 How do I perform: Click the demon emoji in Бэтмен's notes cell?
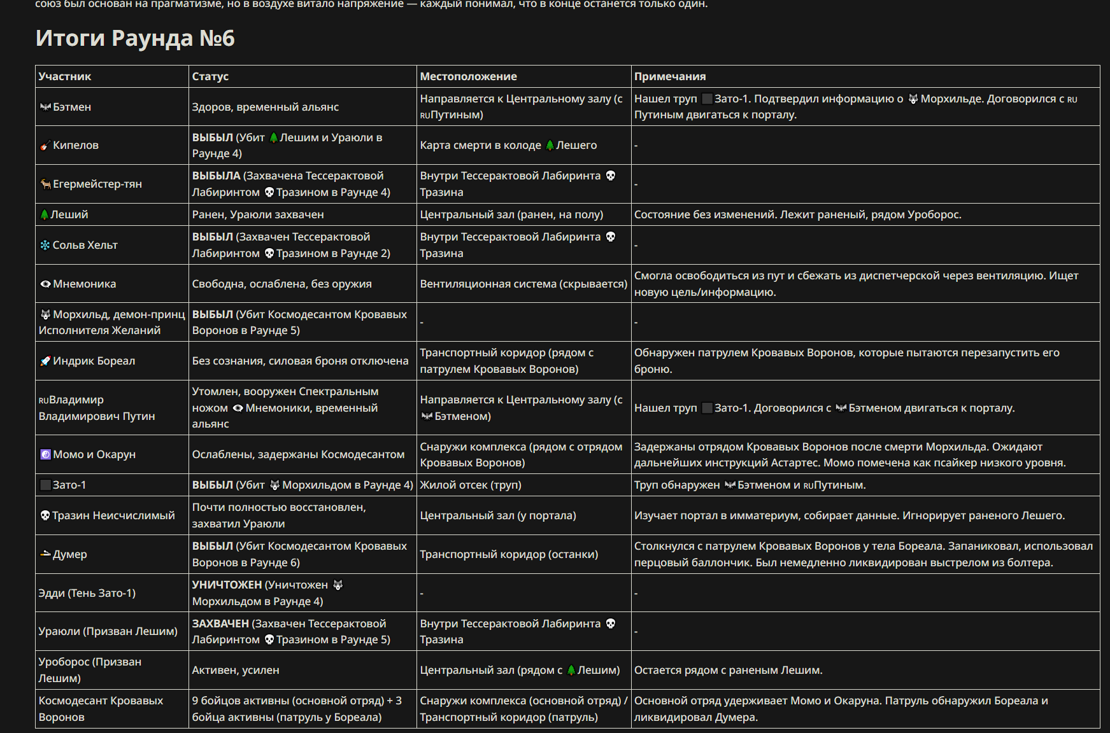click(913, 99)
